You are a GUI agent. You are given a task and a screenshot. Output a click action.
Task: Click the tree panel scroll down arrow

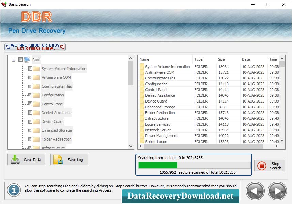click(131, 146)
